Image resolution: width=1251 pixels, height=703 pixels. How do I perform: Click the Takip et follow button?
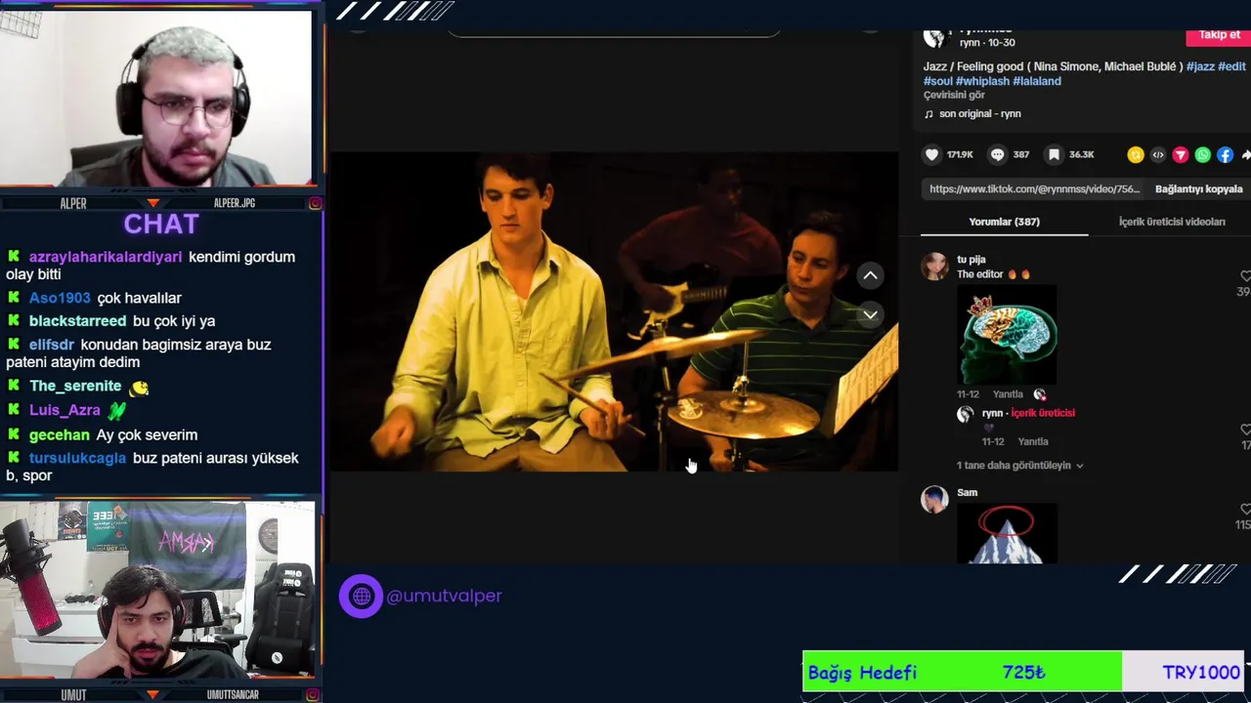[x=1219, y=35]
